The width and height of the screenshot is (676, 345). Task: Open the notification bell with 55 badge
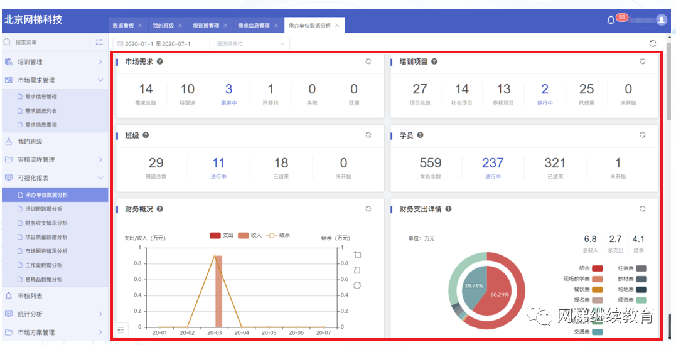(x=611, y=20)
